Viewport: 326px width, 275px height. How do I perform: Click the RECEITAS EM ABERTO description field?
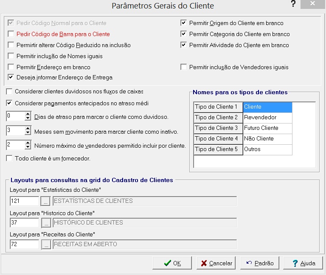145,244
